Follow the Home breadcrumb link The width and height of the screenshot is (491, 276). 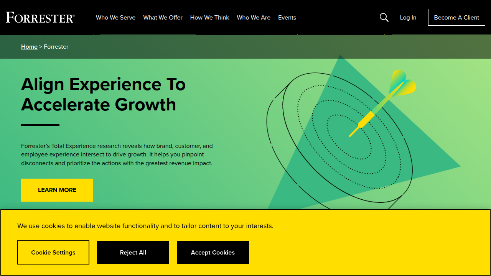29,46
